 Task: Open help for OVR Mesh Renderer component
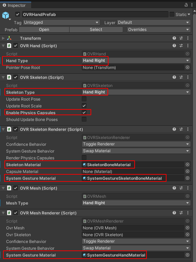174,213
